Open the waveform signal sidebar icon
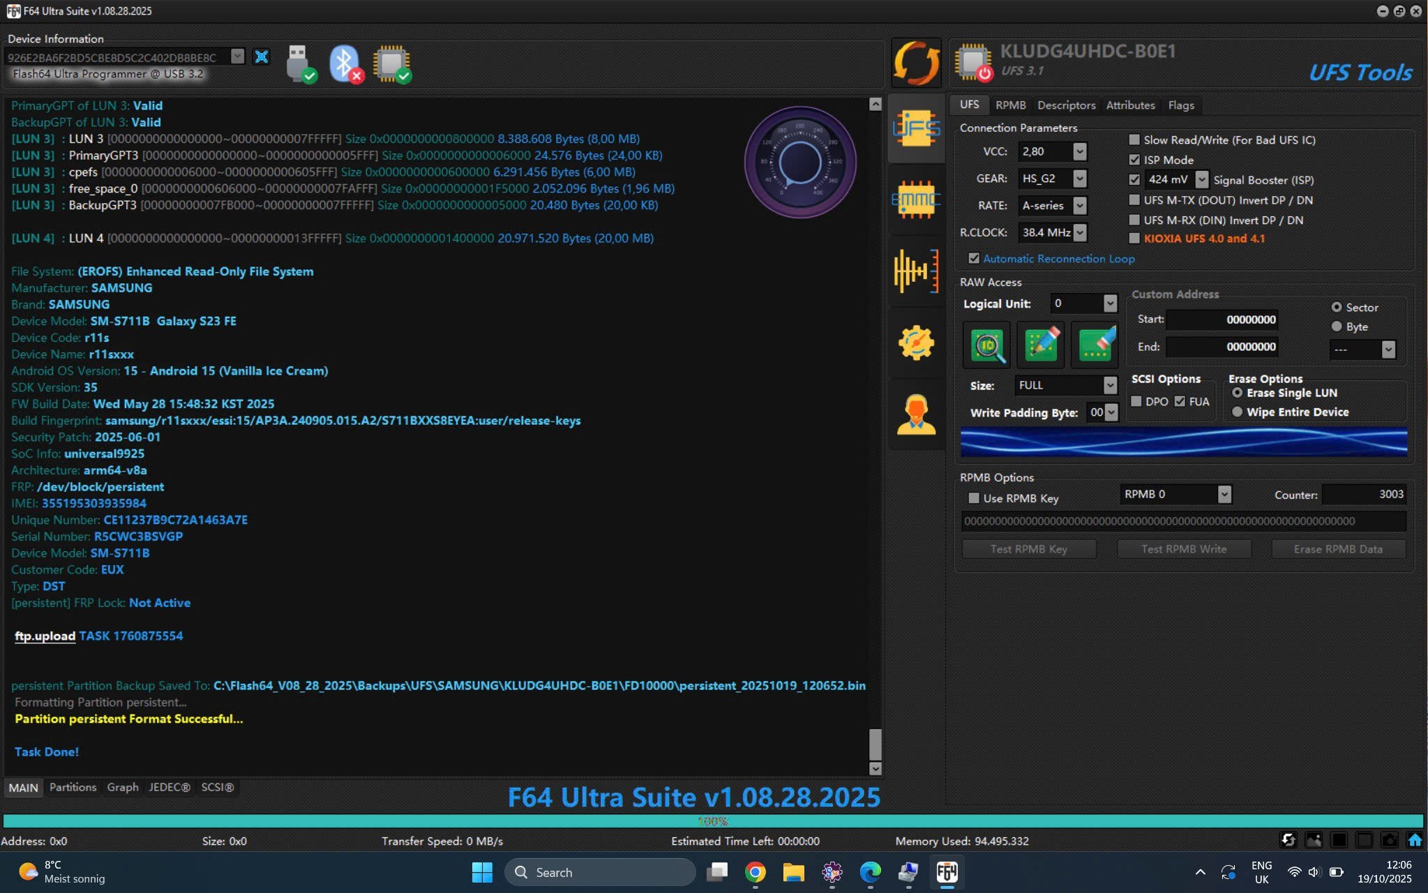Image resolution: width=1428 pixels, height=893 pixels. pyautogui.click(x=916, y=271)
